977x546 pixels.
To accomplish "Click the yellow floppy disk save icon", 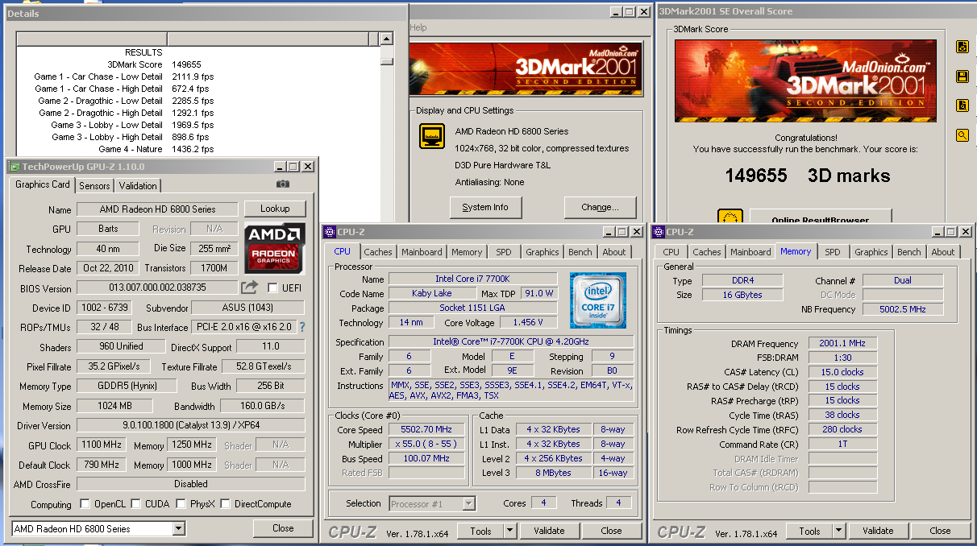I will 962,77.
